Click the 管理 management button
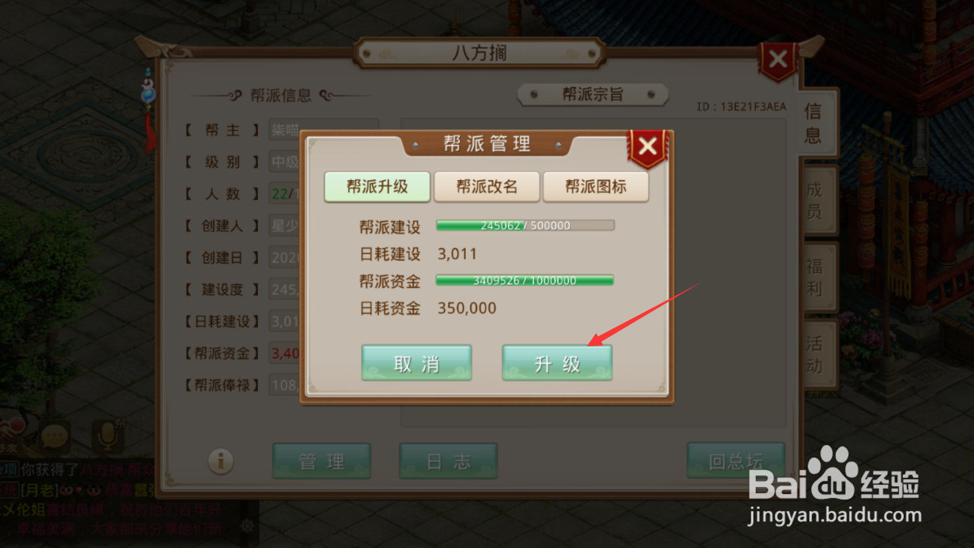 tap(322, 461)
